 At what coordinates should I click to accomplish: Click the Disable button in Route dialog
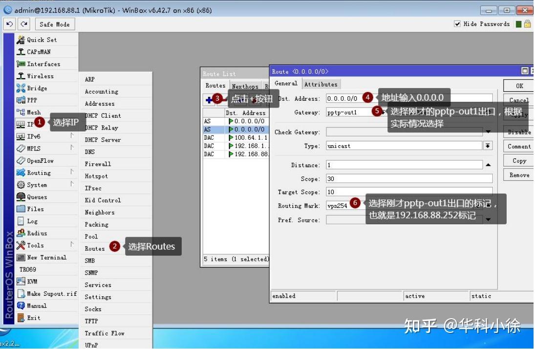[519, 132]
